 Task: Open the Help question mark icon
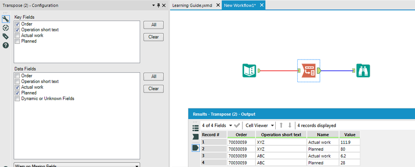(5, 45)
